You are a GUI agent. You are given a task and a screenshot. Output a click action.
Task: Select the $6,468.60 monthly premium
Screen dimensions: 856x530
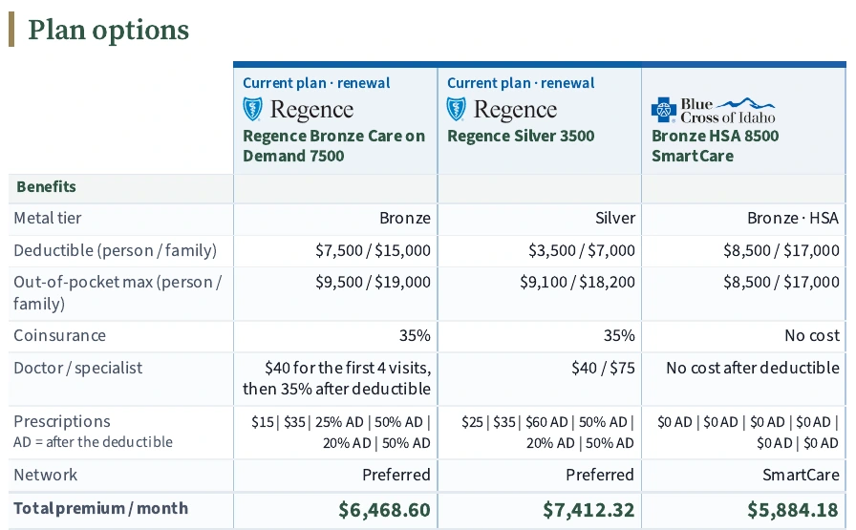click(x=384, y=510)
